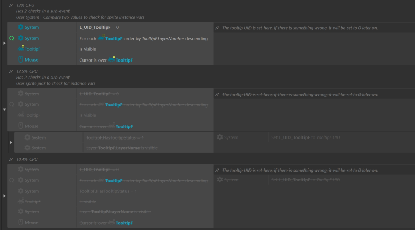
Task: Collapse the 13.5% CPU event with its down arrow
Action: (x=5, y=109)
